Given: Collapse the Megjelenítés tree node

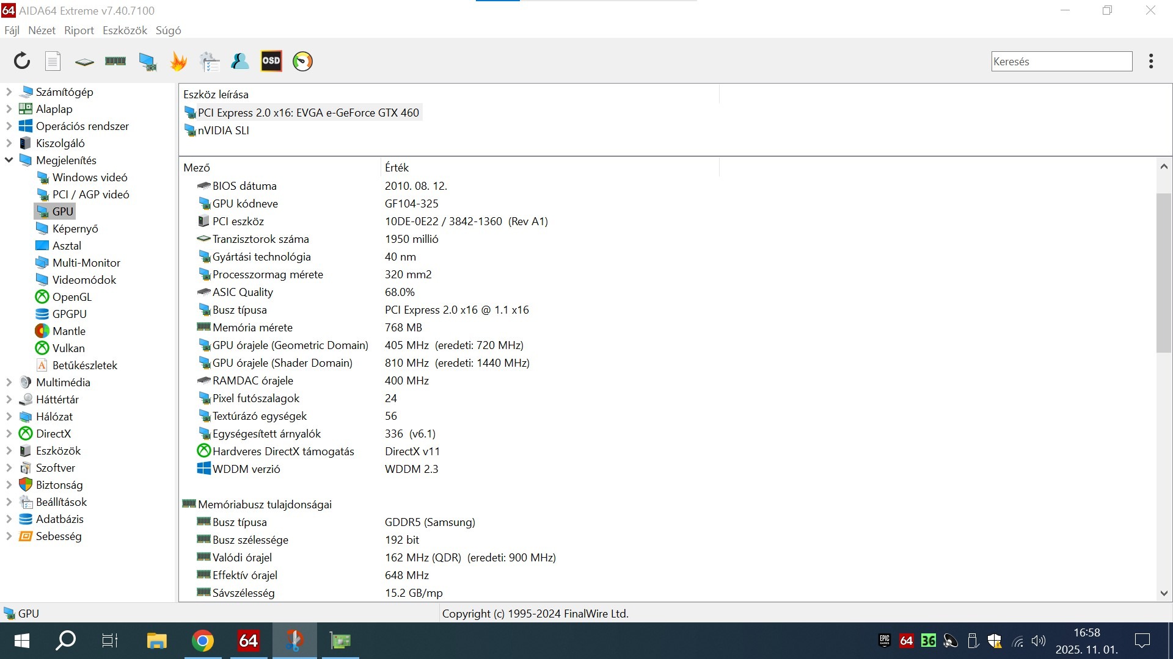Looking at the screenshot, I should point(9,160).
